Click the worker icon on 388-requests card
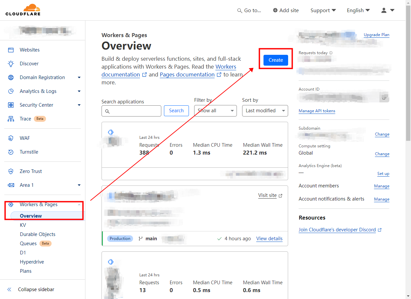Viewport: 411px width, 299px height. tap(111, 132)
